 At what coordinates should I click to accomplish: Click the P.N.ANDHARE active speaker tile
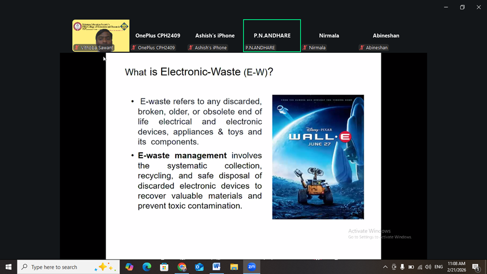272,35
